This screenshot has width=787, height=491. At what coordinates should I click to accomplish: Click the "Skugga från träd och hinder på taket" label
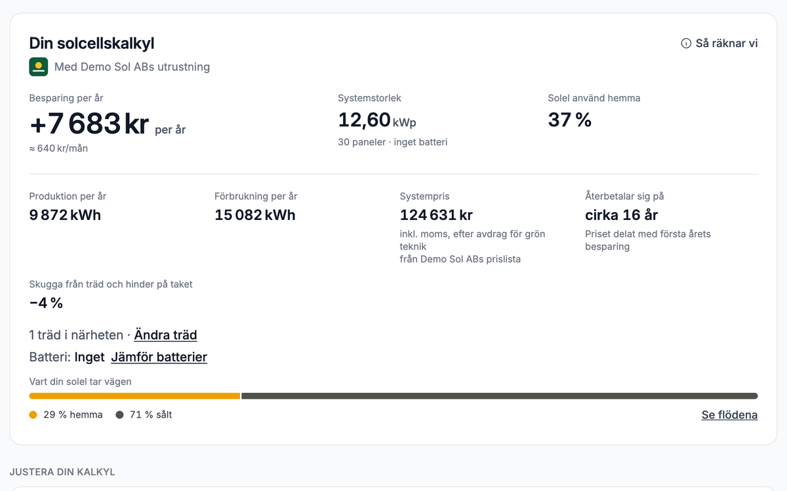click(x=111, y=284)
